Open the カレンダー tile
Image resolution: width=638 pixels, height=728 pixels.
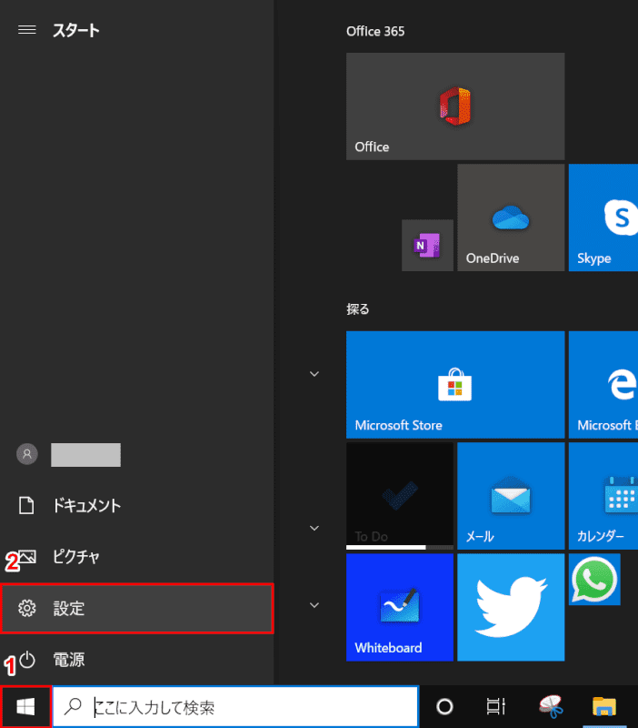click(x=603, y=496)
